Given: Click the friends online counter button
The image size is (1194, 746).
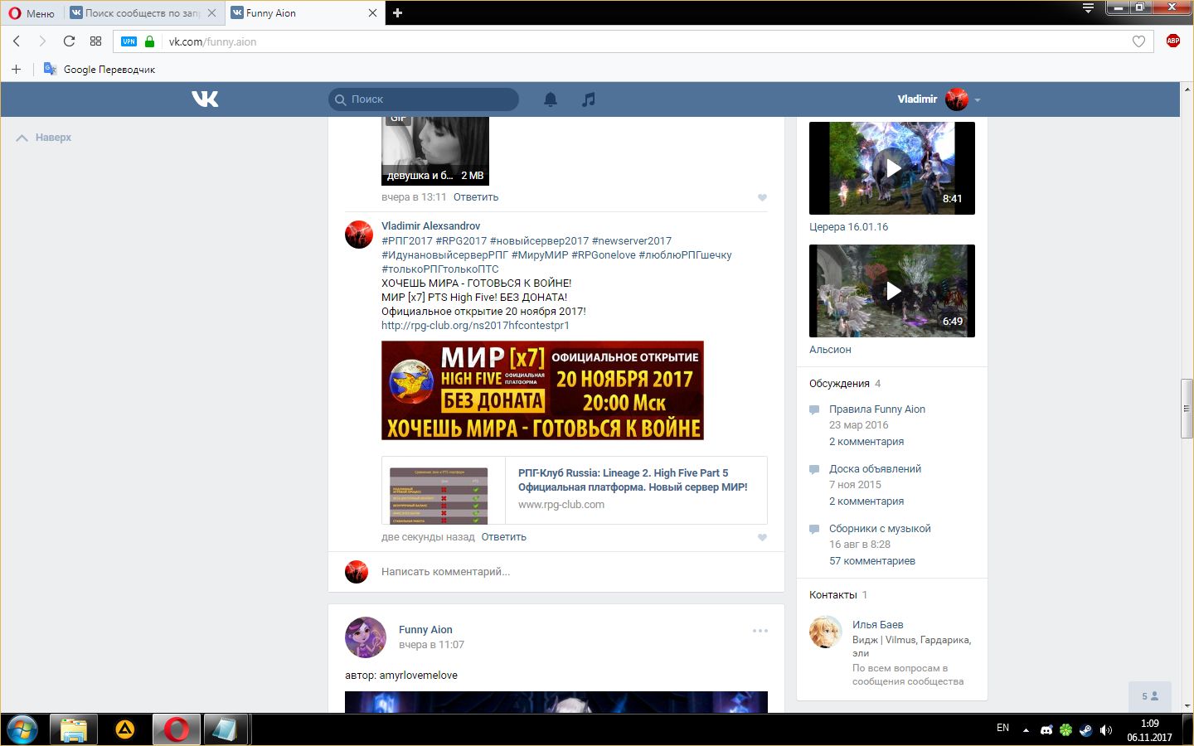Looking at the screenshot, I should click(1150, 696).
